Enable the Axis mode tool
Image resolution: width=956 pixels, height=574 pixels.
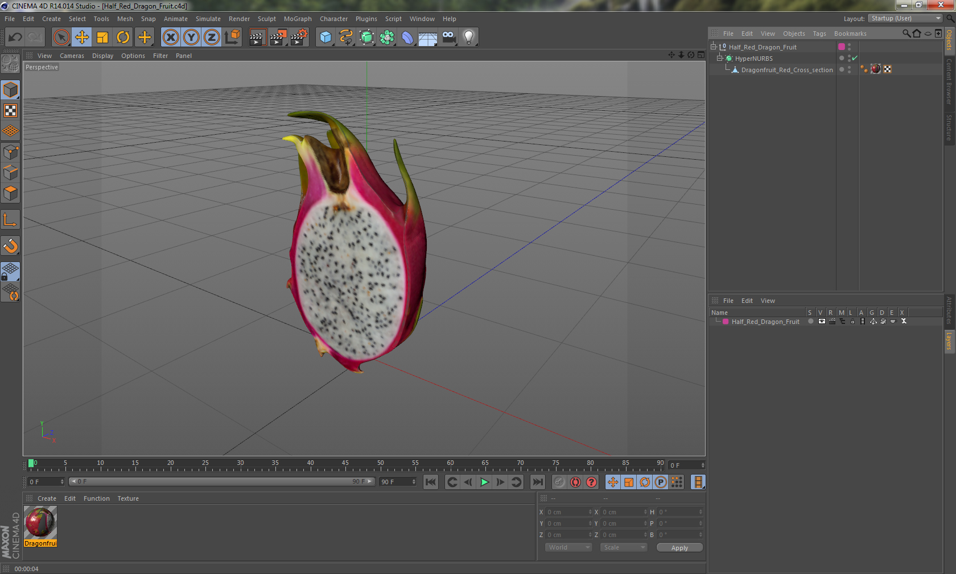click(x=11, y=219)
